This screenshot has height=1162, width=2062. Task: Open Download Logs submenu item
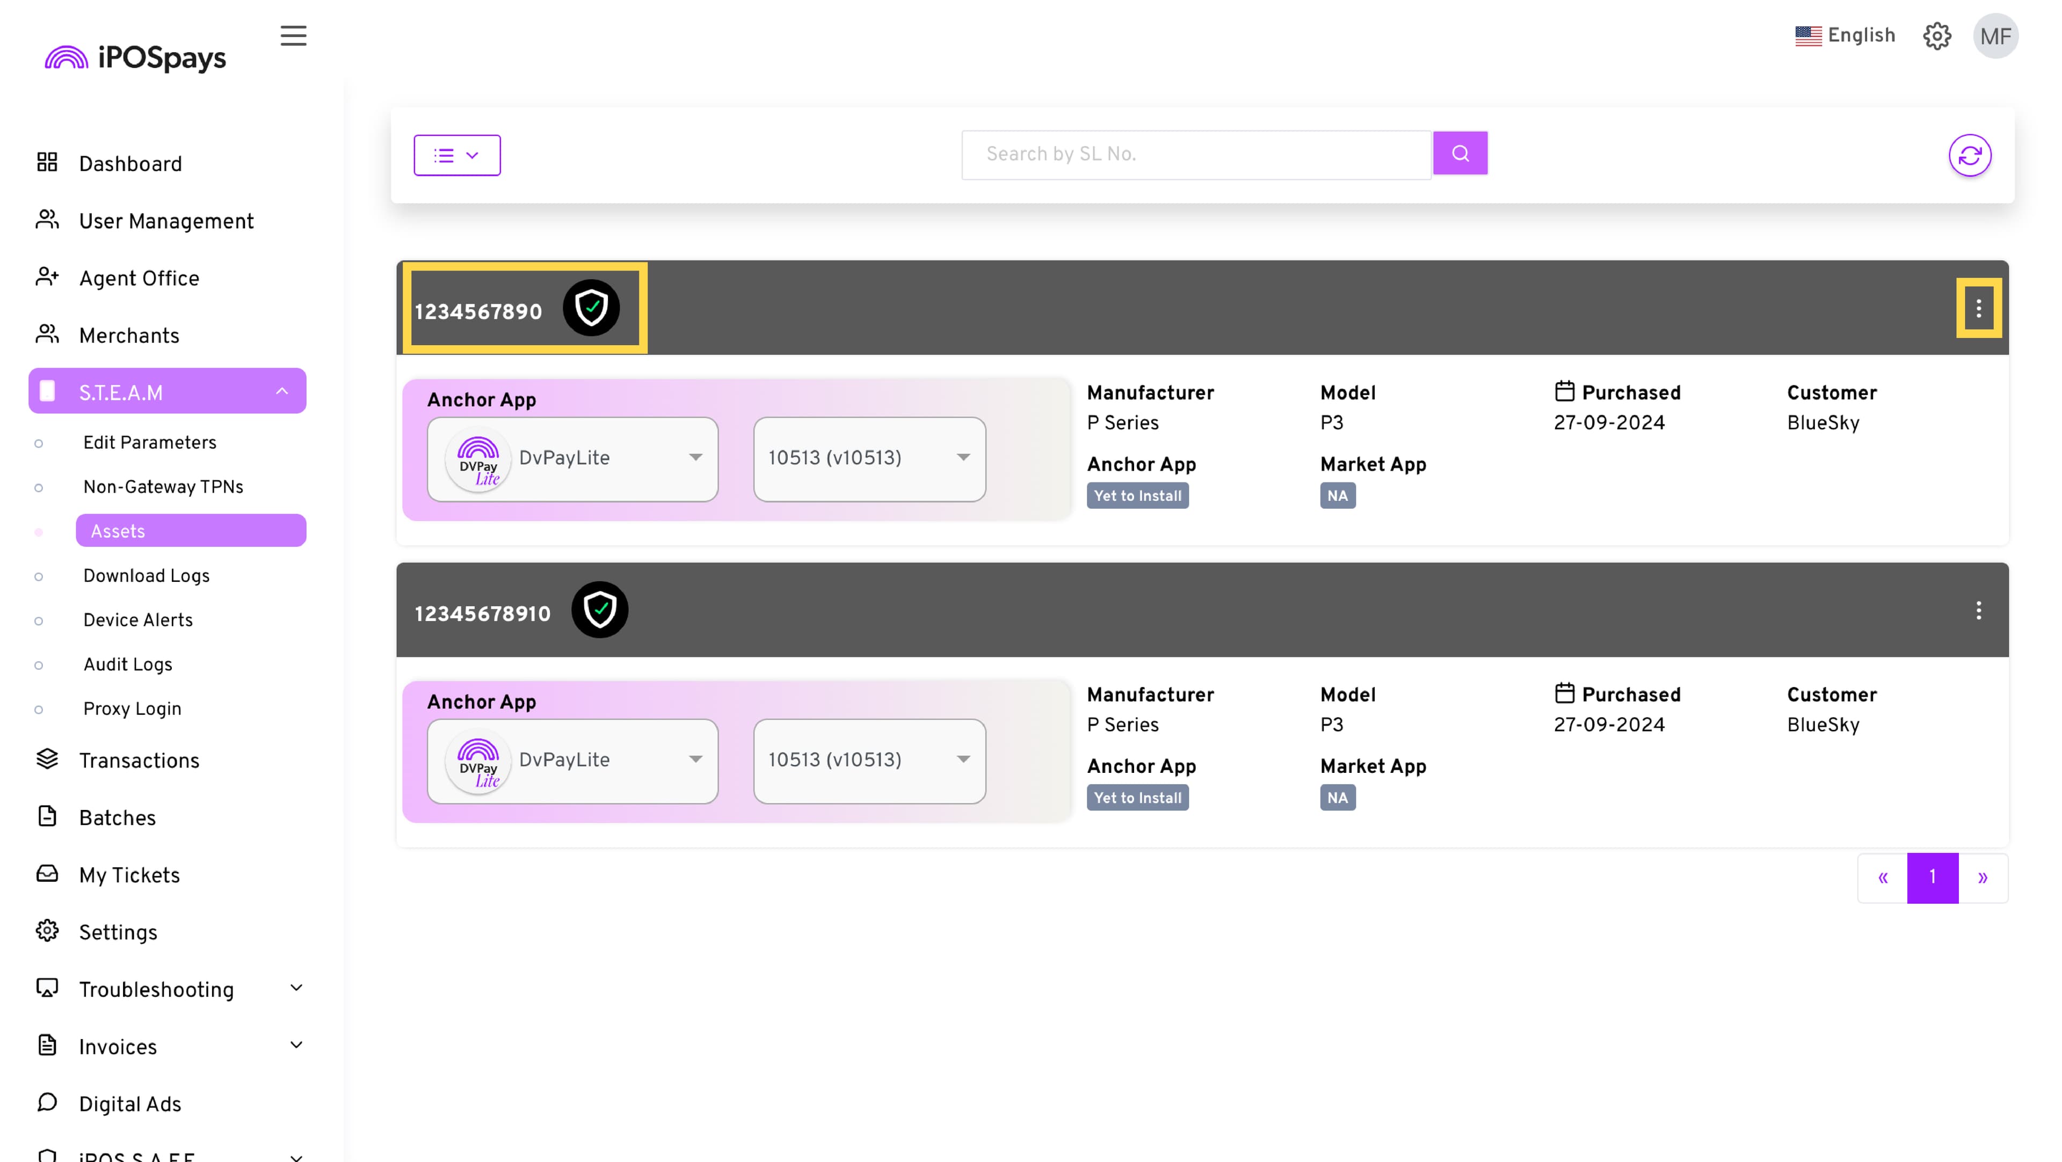tap(147, 575)
